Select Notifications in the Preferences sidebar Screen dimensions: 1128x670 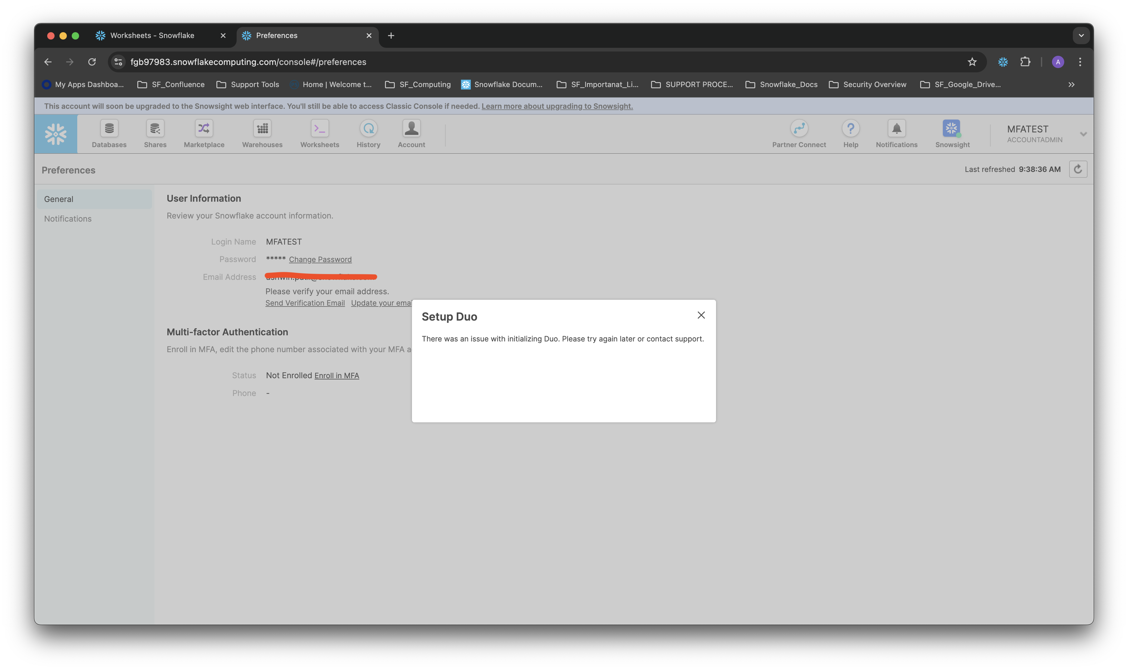(x=67, y=219)
